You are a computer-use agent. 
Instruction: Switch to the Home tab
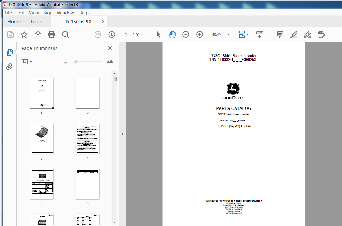14,21
